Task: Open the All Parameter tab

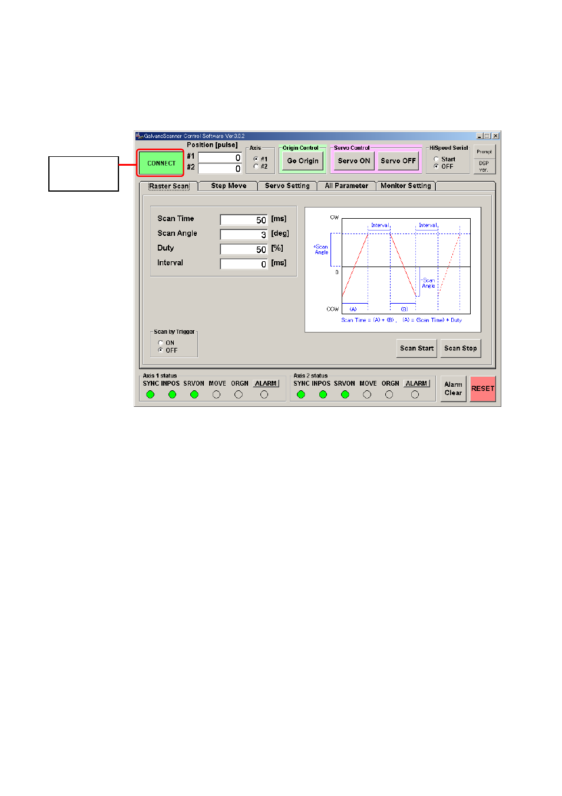Action: 346,186
